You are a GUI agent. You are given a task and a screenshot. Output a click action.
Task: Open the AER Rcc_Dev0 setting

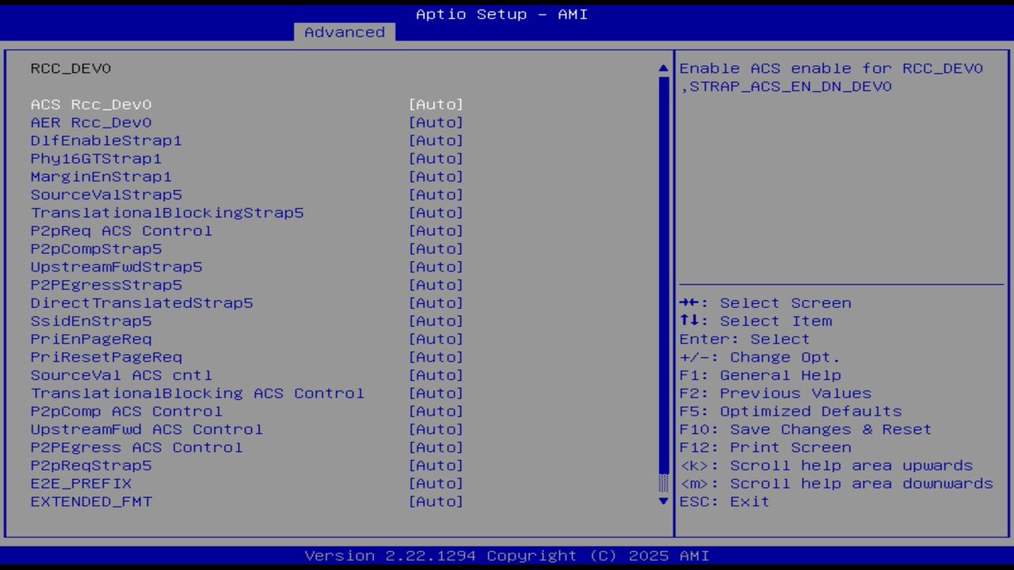click(90, 122)
